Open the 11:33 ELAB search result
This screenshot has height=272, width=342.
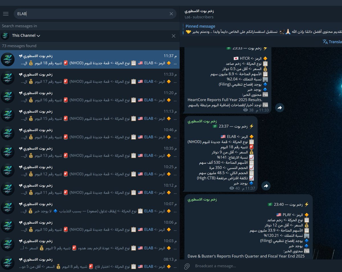click(x=85, y=78)
